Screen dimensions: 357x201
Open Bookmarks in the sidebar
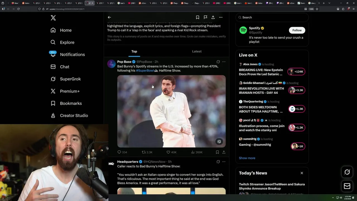click(x=66, y=103)
